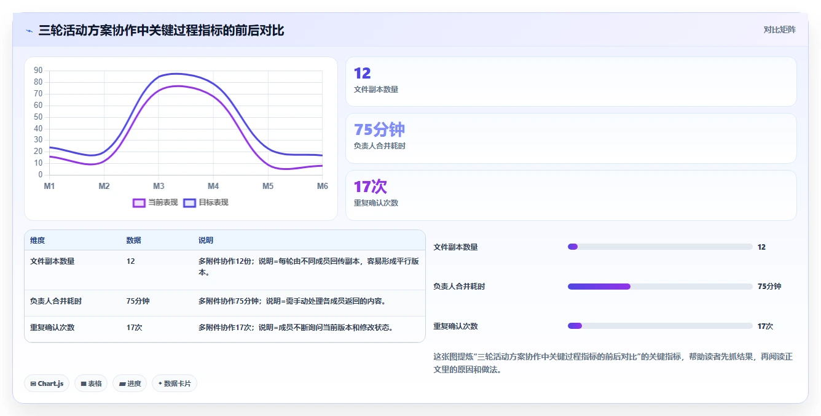Select the 文件副本数量 progress bar
Image resolution: width=821 pixels, height=416 pixels.
[660, 247]
